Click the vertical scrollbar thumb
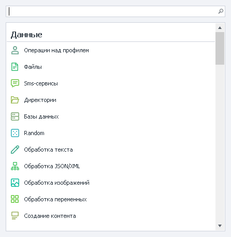Image resolution: width=231 pixels, height=237 pixels. (220, 48)
